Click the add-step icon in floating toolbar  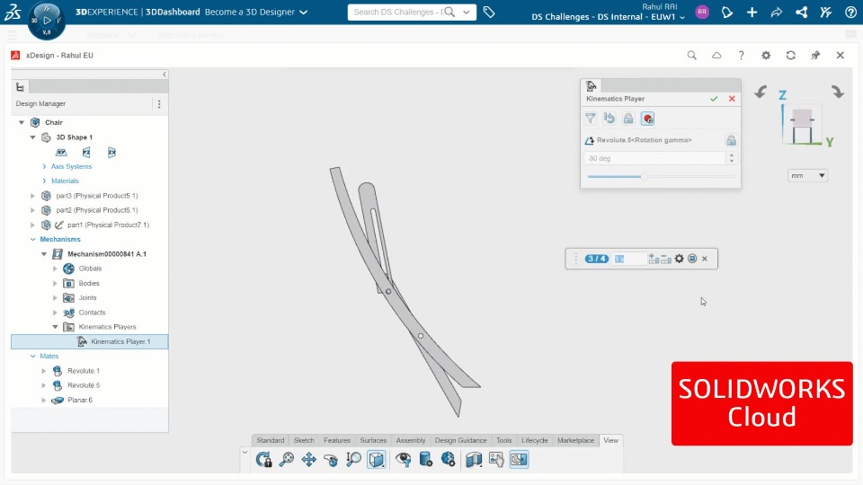654,259
